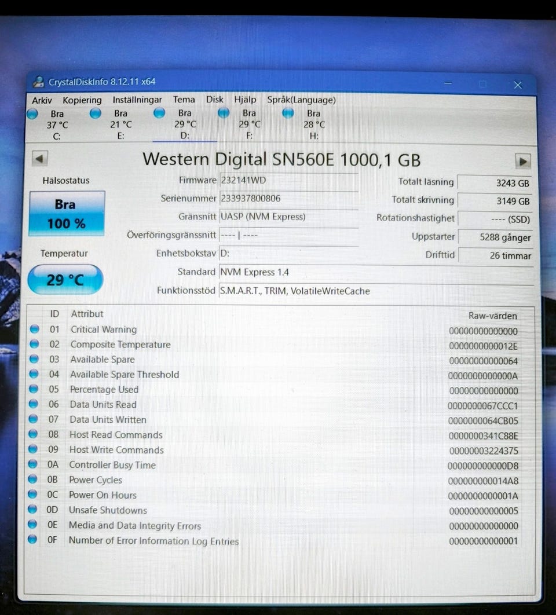
Task: Select drive C: status tab
Action: pyautogui.click(x=57, y=125)
